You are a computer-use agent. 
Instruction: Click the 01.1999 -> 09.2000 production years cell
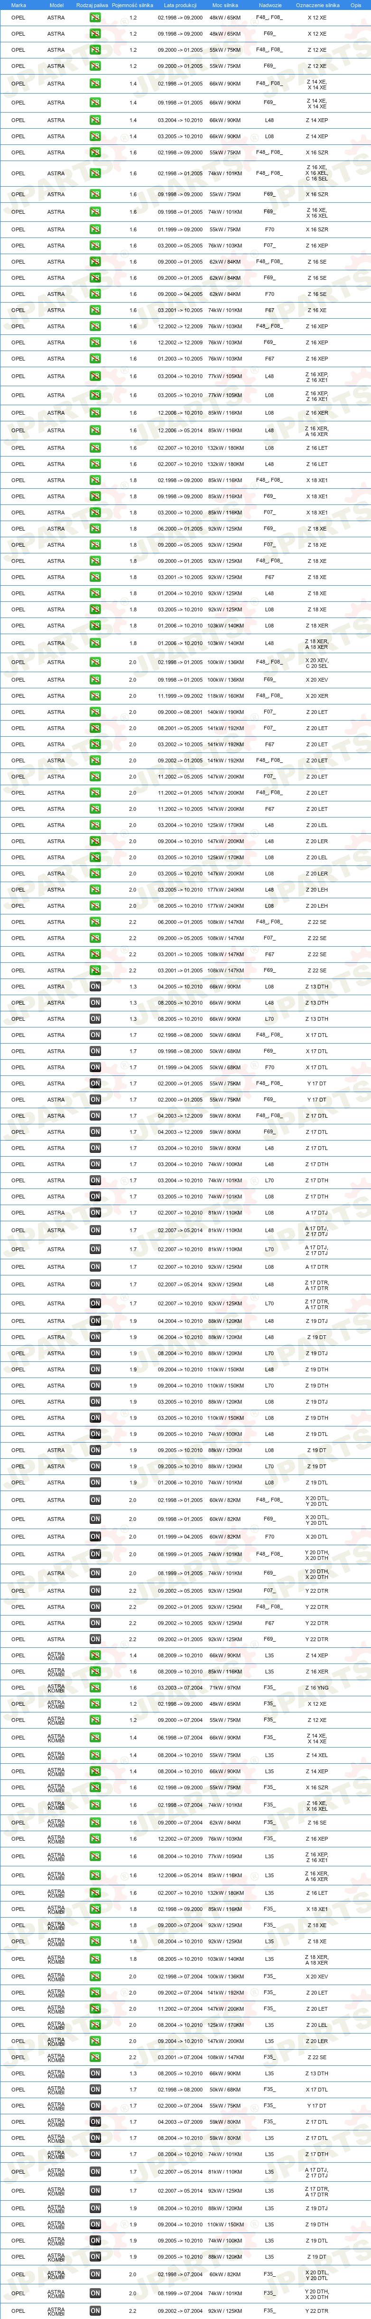click(181, 229)
